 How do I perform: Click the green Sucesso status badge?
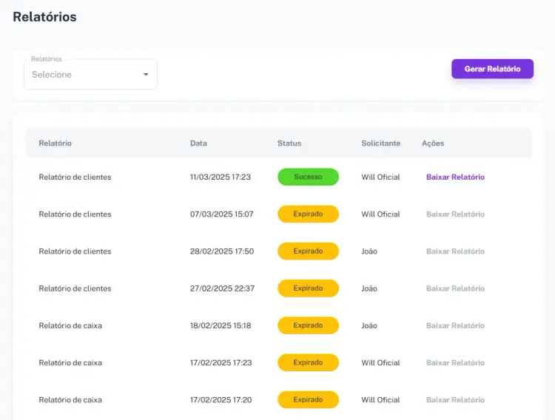click(x=308, y=177)
